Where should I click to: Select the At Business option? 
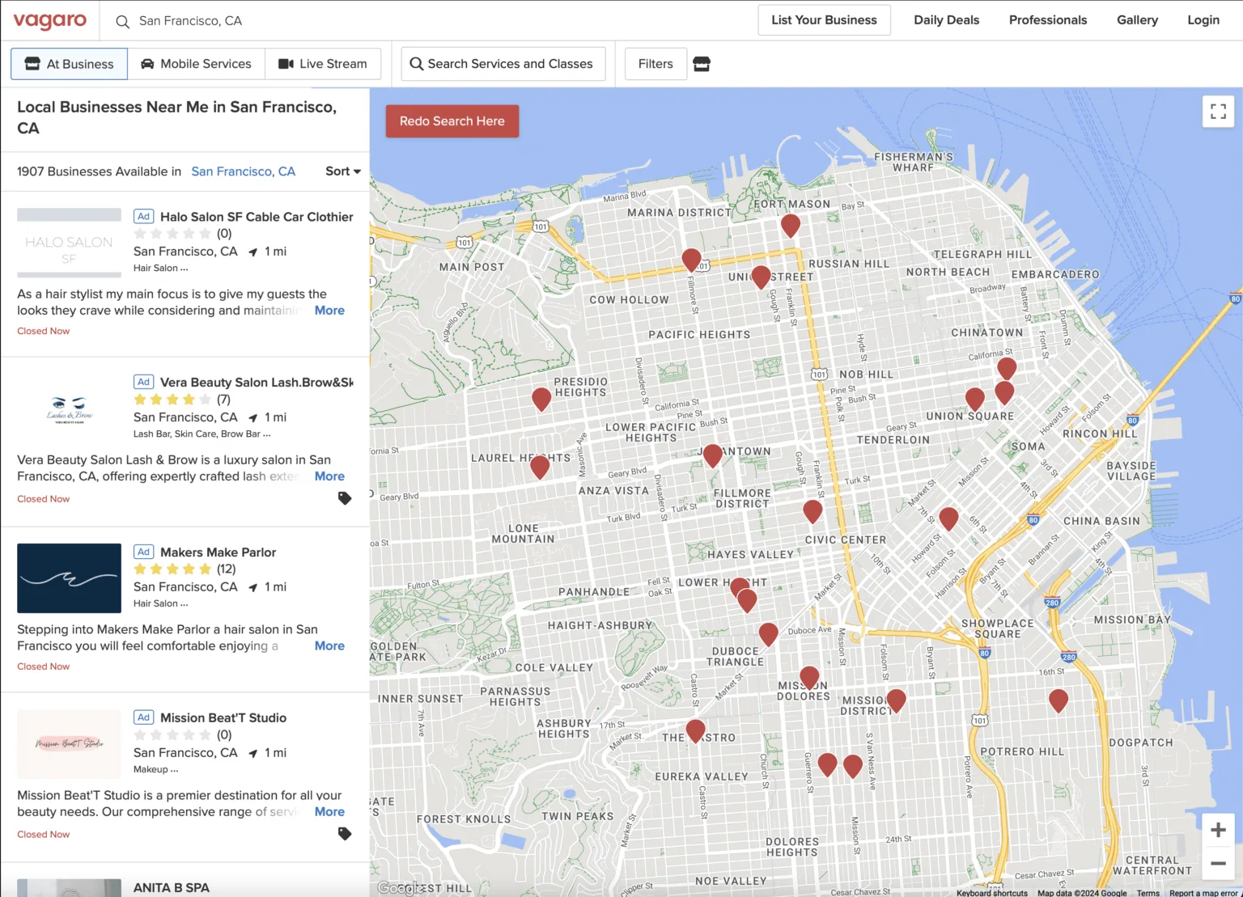[69, 64]
